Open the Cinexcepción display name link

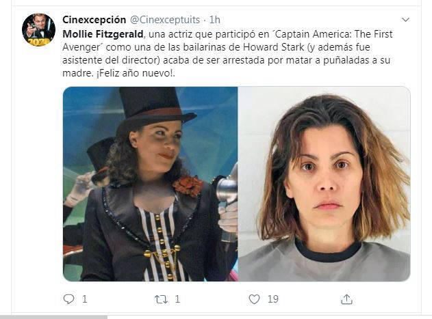coord(94,20)
